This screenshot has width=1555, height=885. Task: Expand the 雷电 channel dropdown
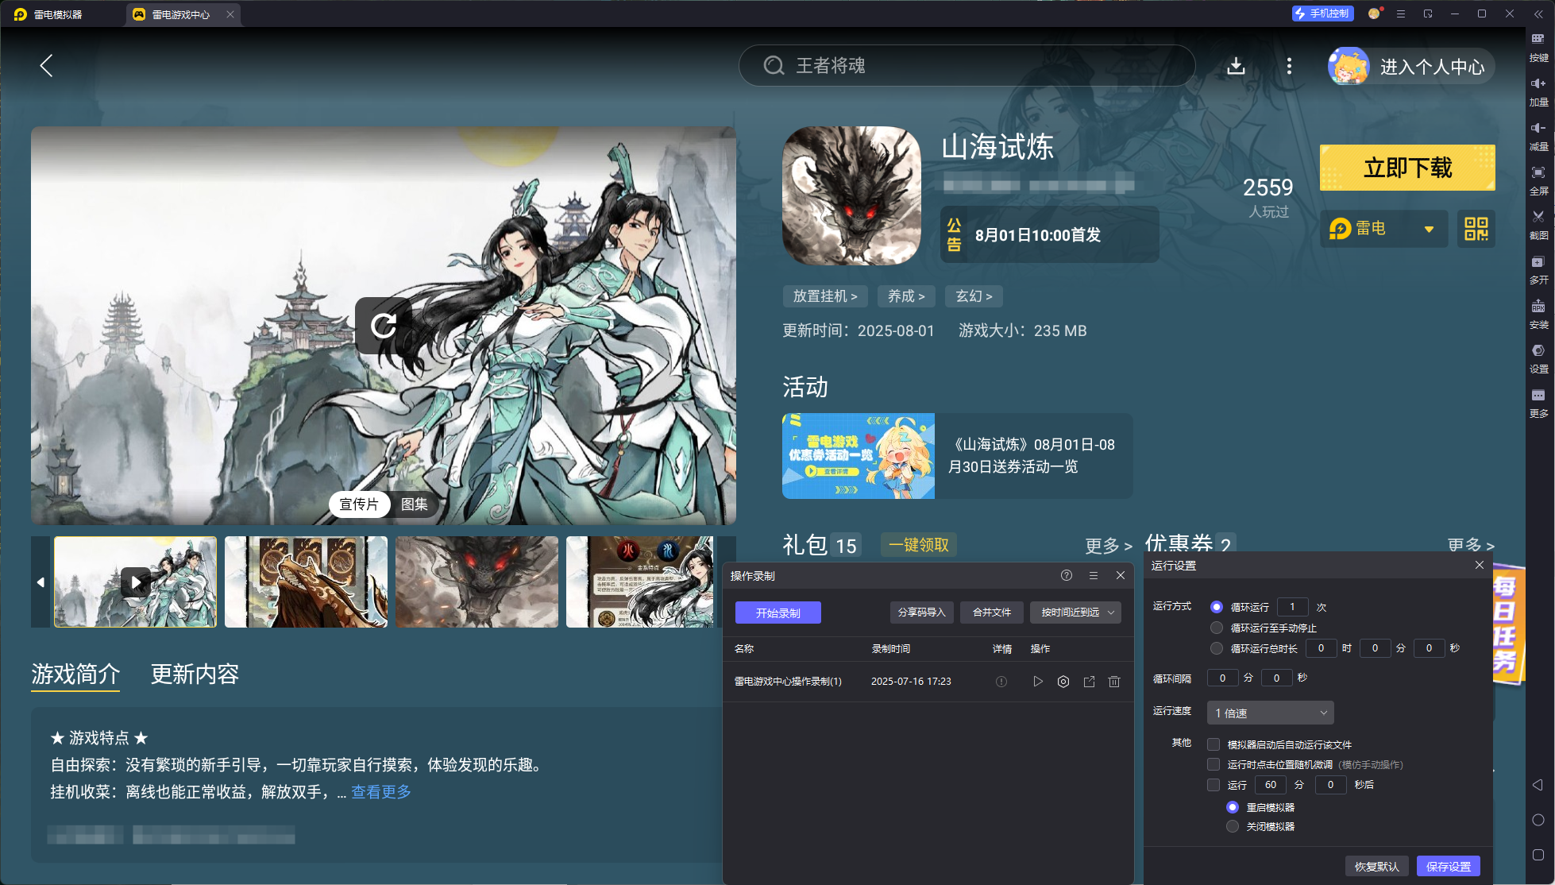click(x=1383, y=229)
